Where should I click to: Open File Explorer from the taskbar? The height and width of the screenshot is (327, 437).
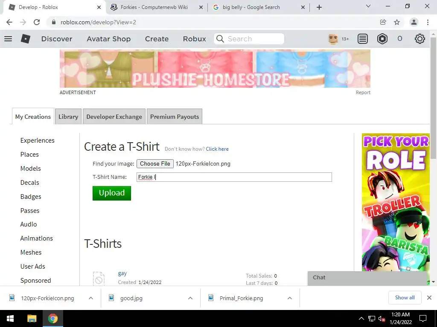click(x=32, y=318)
